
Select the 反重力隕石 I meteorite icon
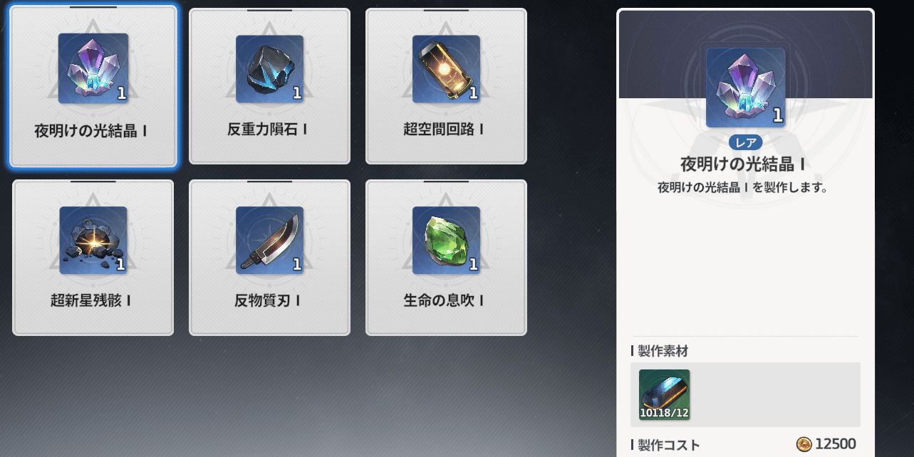(269, 69)
